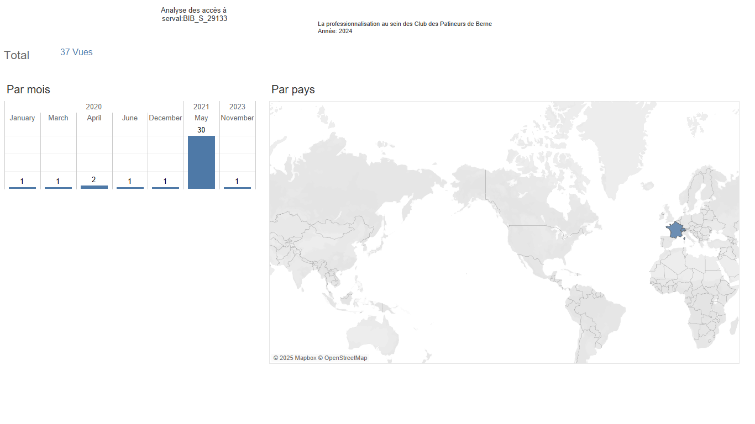Click the 'Par mois' heading
Viewport: 755px width, 424px height.
[28, 89]
